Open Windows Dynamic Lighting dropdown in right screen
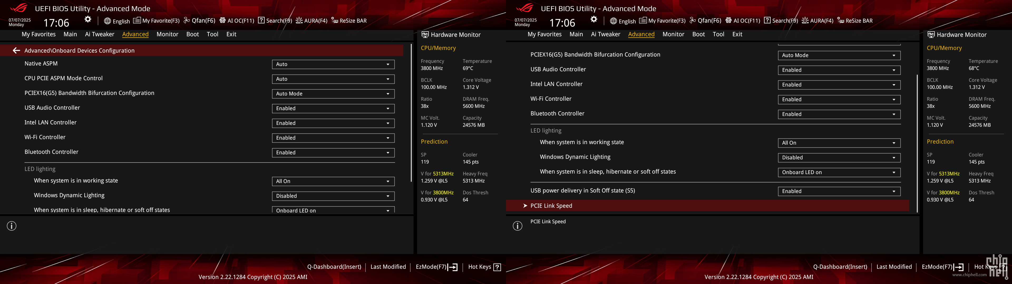The height and width of the screenshot is (284, 1012). tap(839, 157)
